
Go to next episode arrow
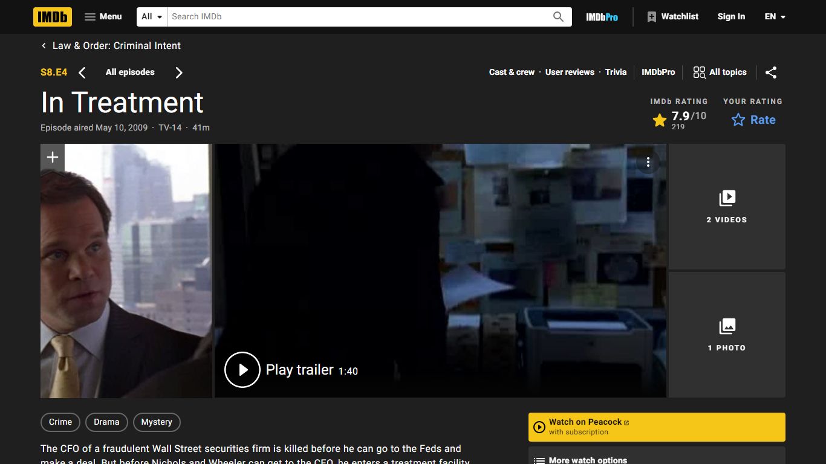click(179, 73)
